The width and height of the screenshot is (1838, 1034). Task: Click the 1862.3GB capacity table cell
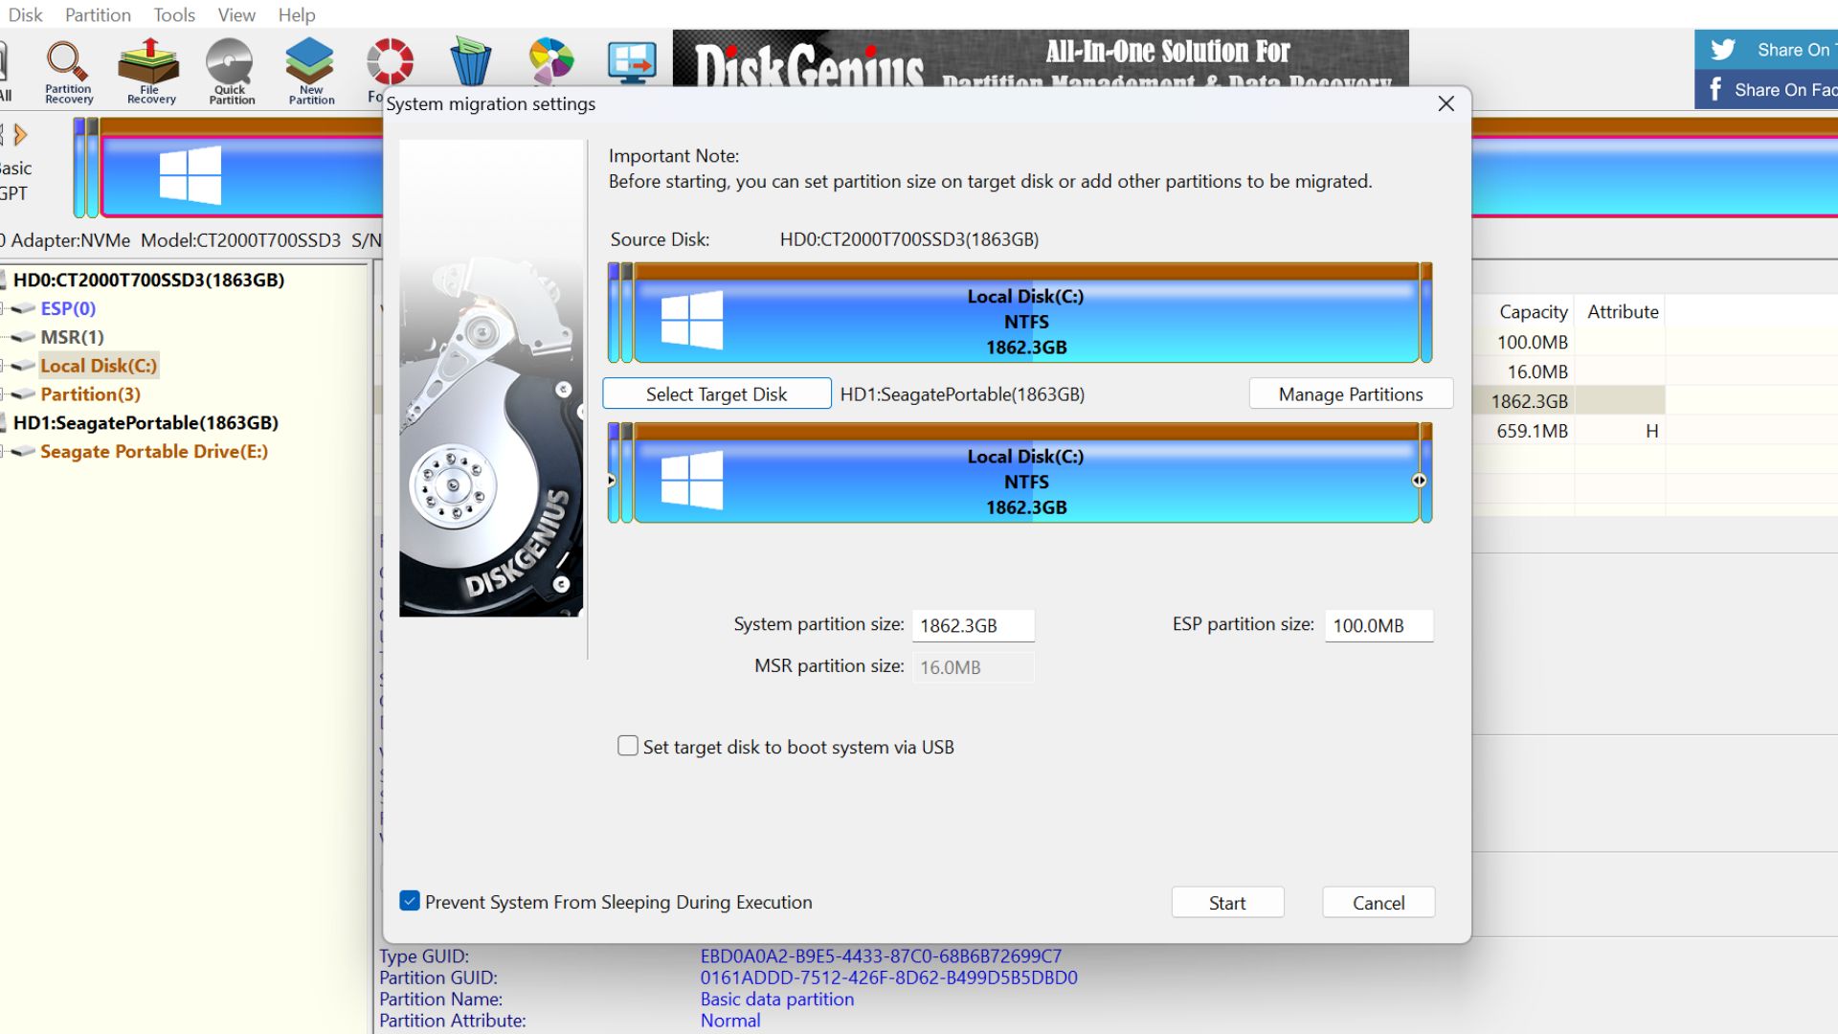[1529, 401]
